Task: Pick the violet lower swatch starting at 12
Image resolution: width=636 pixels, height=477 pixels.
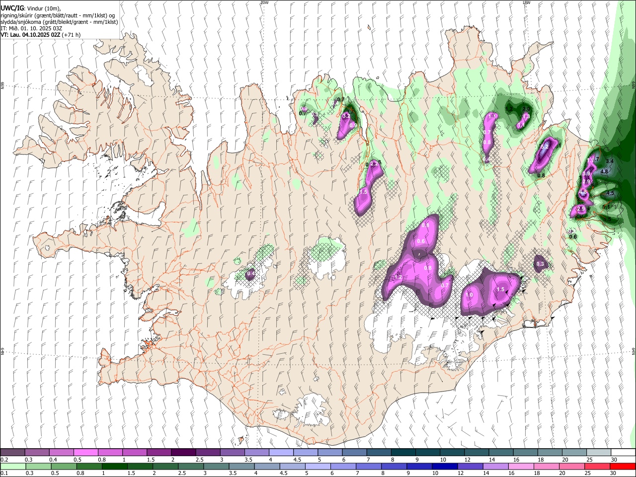Action: 470,466
